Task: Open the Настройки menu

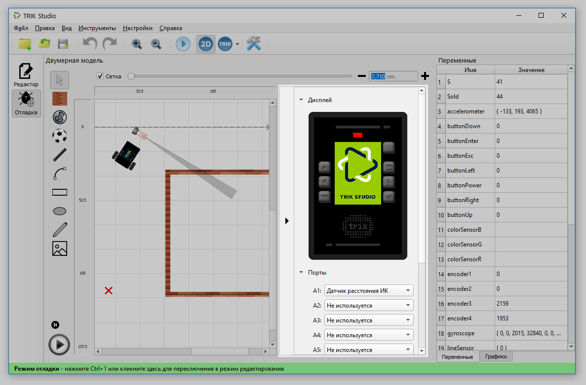Action: [138, 28]
